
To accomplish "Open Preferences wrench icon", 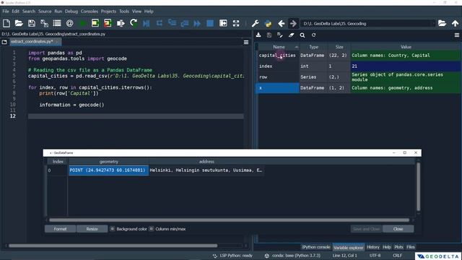I will click(x=255, y=23).
